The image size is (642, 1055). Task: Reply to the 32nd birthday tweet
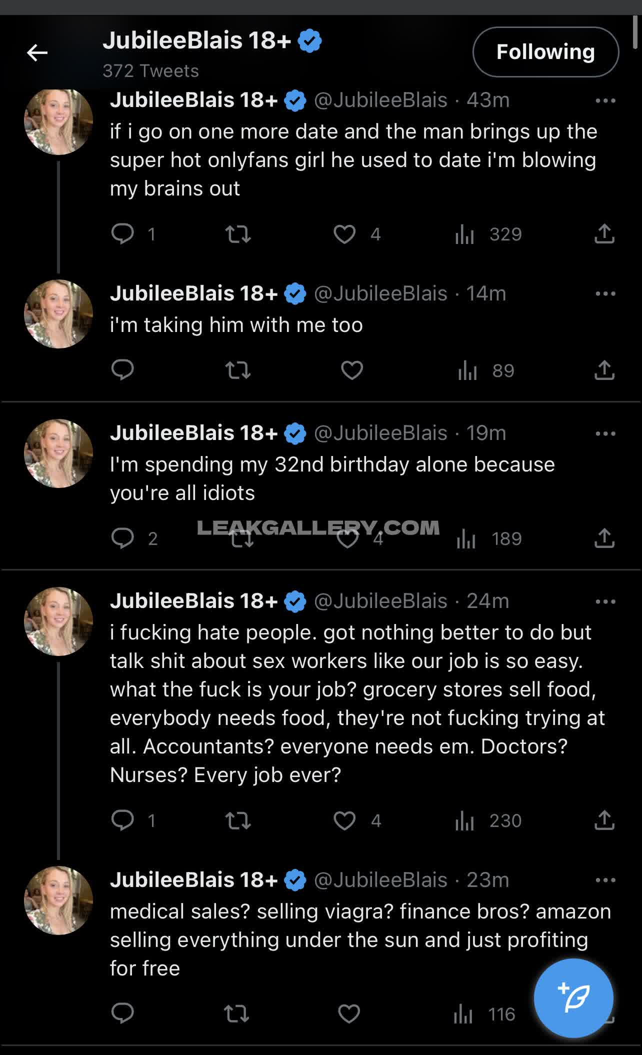coord(122,538)
